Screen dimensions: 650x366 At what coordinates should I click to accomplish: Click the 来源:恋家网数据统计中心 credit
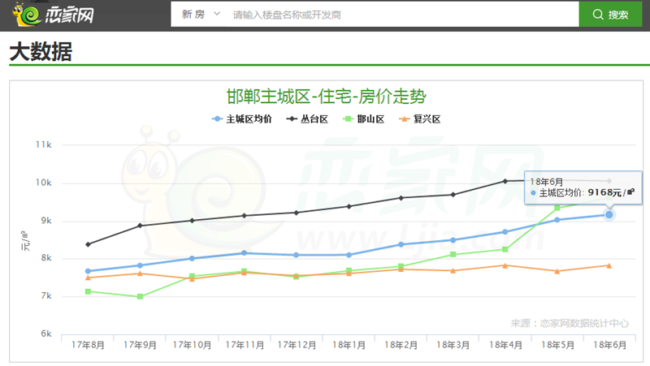click(x=570, y=323)
